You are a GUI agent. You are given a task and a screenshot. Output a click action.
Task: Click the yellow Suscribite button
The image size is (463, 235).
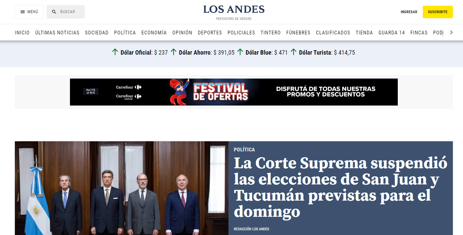(x=438, y=12)
